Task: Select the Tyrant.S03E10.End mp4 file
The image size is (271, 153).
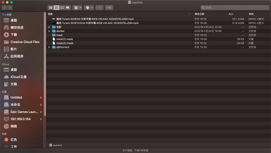Action: pos(97,23)
